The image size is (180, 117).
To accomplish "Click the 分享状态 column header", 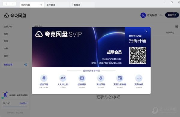I will pos(170,33).
